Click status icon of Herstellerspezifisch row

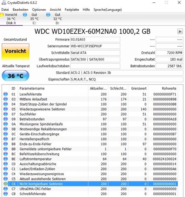pos(6,139)
